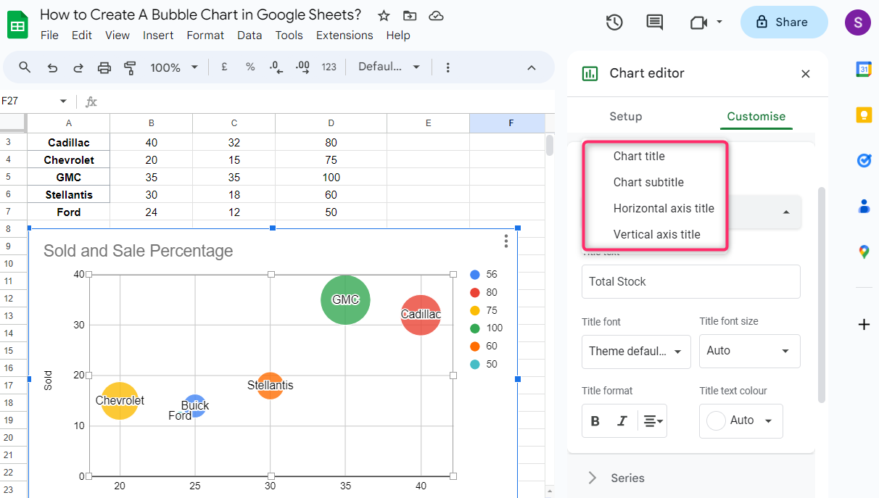Click the undo arrow icon
The height and width of the screenshot is (498, 879).
(x=52, y=67)
